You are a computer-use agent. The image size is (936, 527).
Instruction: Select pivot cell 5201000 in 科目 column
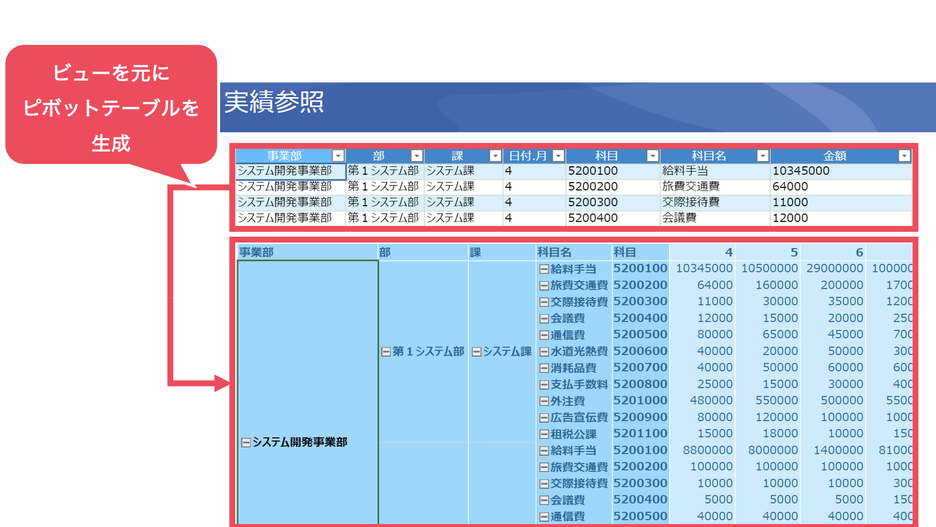click(640, 401)
